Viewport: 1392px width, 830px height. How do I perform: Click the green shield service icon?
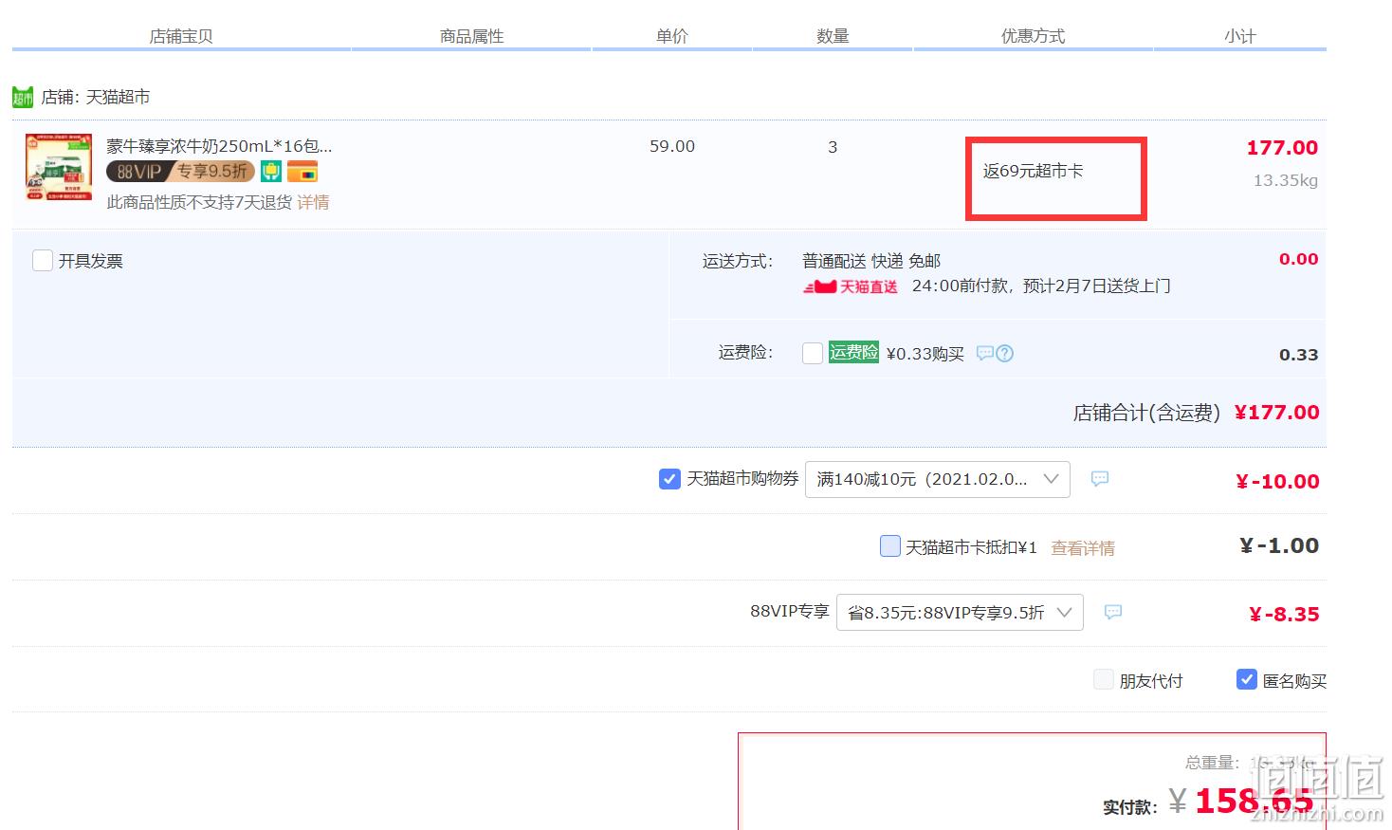point(271,172)
